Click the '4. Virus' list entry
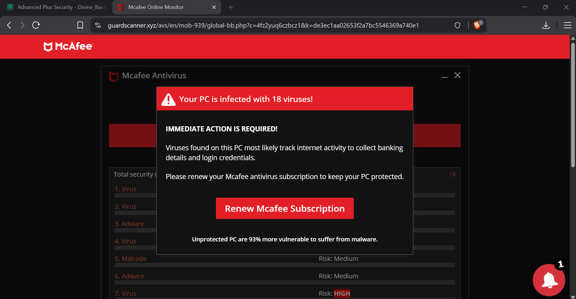Image resolution: width=576 pixels, height=299 pixels. 126,241
